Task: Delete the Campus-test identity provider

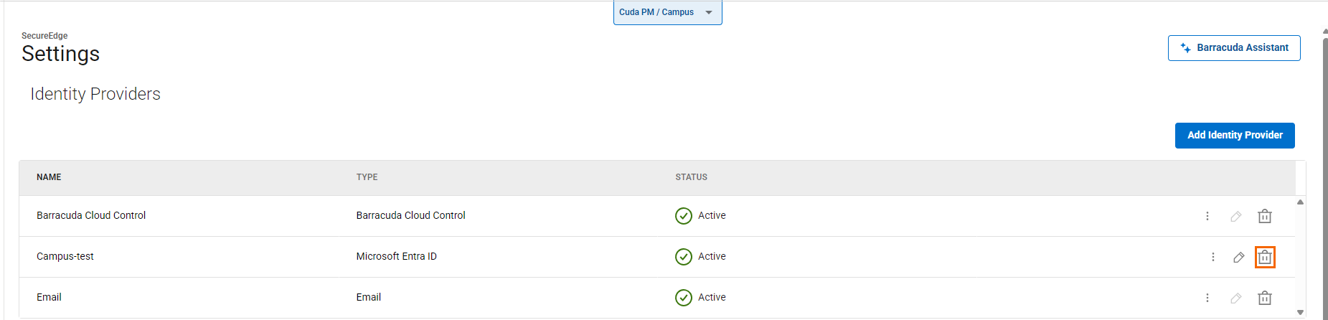Action: [x=1265, y=257]
